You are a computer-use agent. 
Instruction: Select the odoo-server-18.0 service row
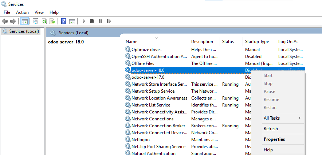click(215, 70)
